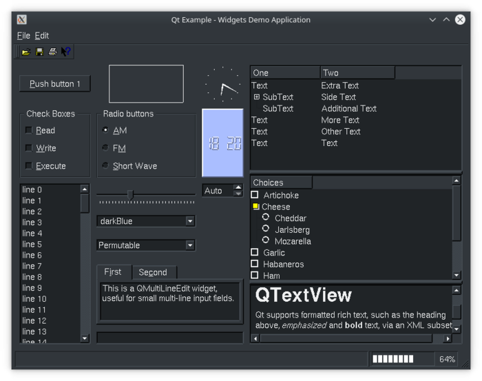The image size is (482, 381).
Task: Check the Garlic checkbox
Action: click(255, 252)
